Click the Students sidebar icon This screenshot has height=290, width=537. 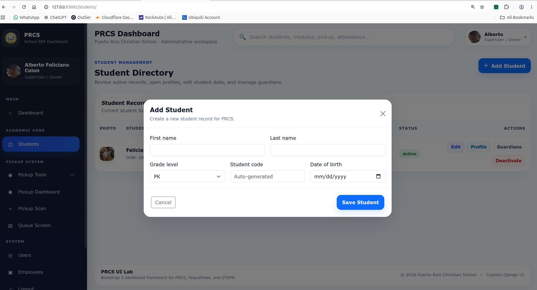tap(10, 144)
